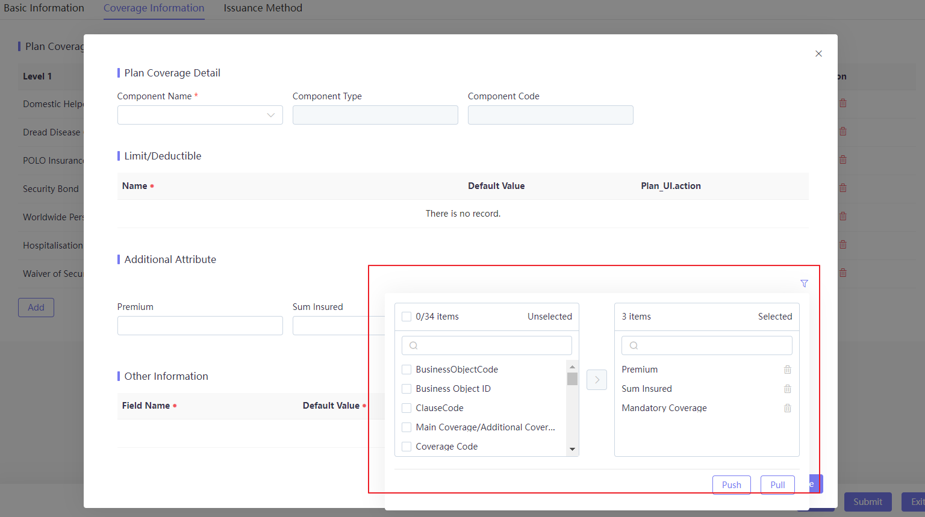
Task: Switch to the Issuance Method tab
Action: tap(263, 8)
